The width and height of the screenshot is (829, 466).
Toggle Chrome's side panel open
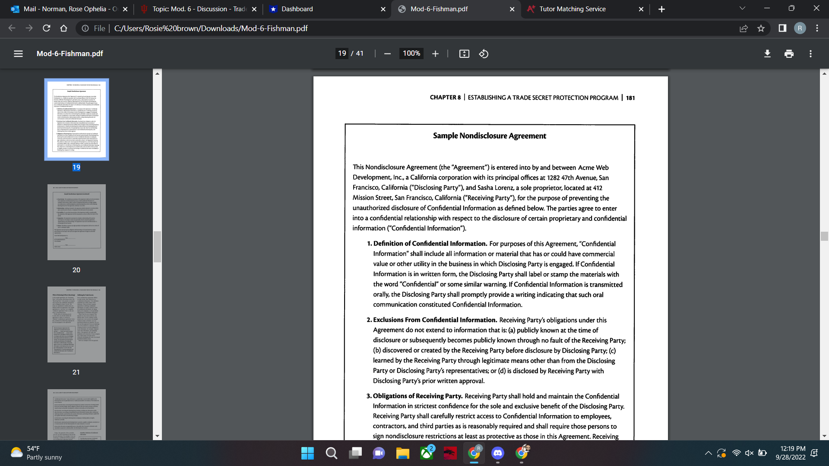click(782, 28)
